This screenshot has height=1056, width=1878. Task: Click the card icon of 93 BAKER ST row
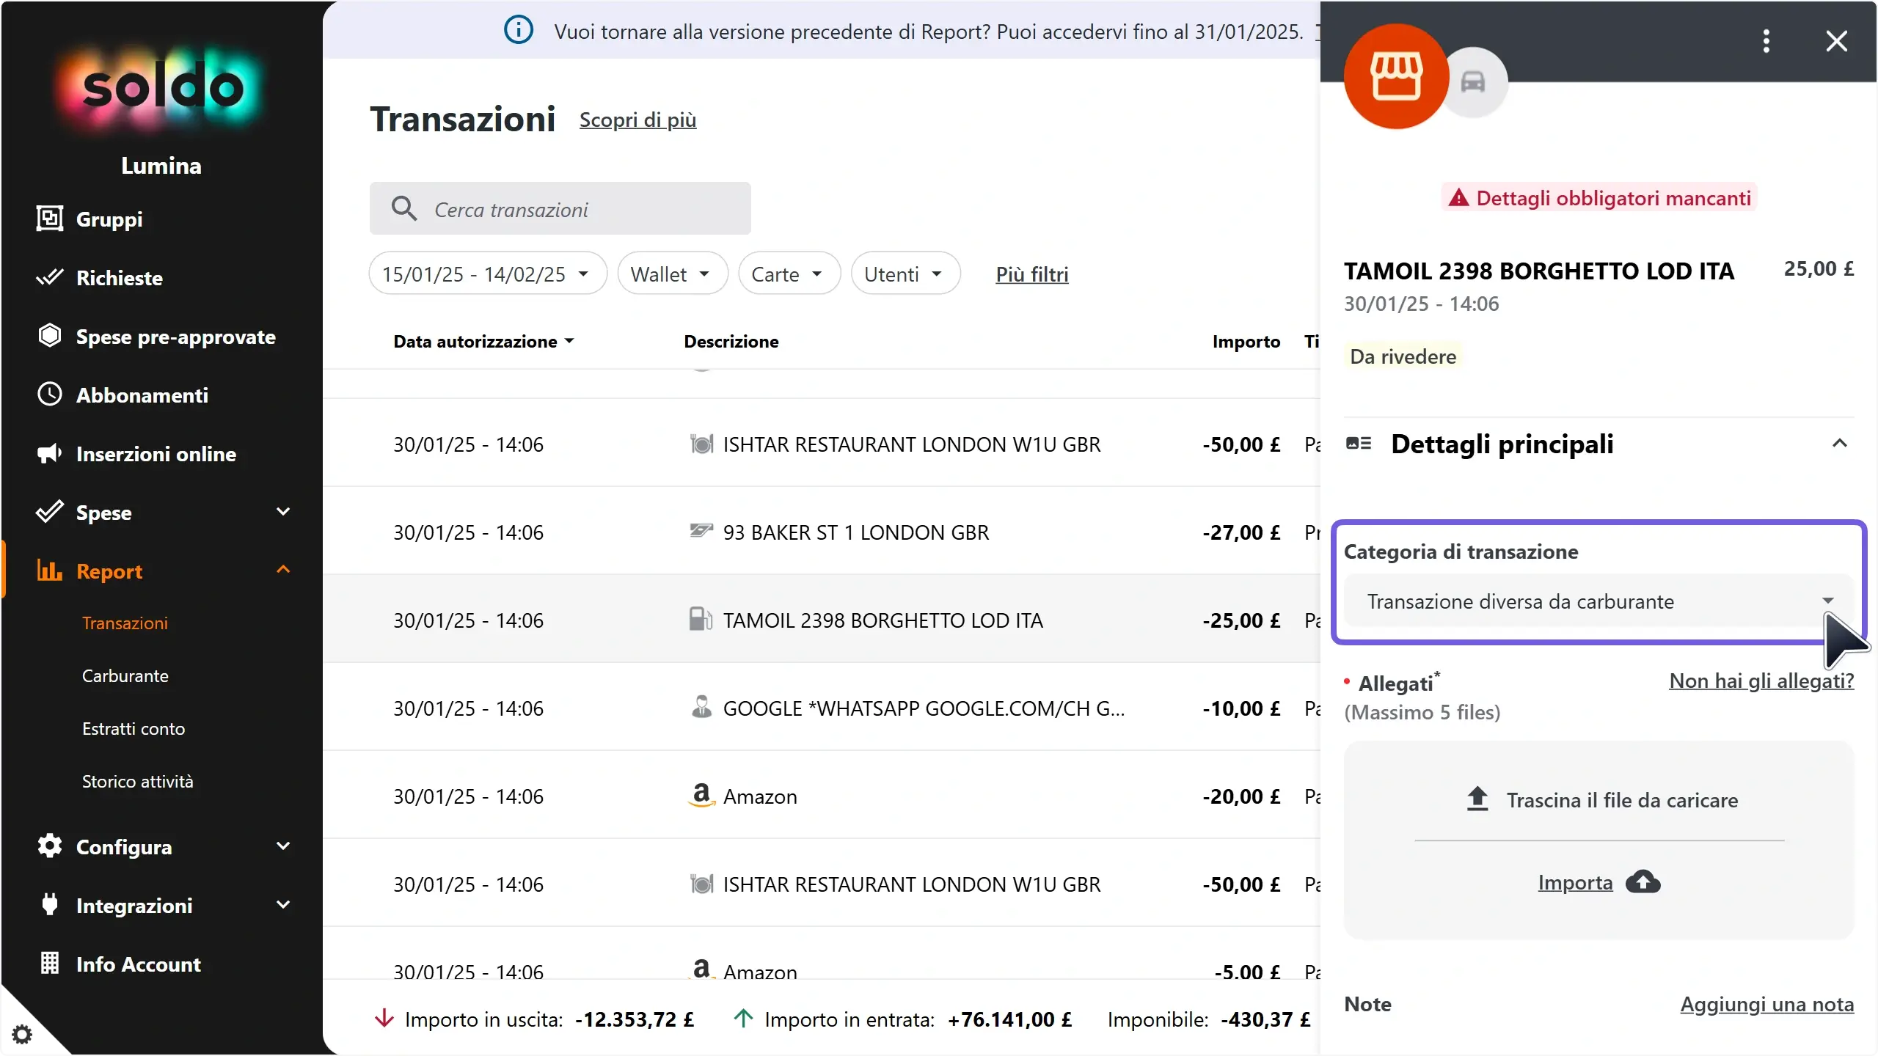(x=701, y=530)
